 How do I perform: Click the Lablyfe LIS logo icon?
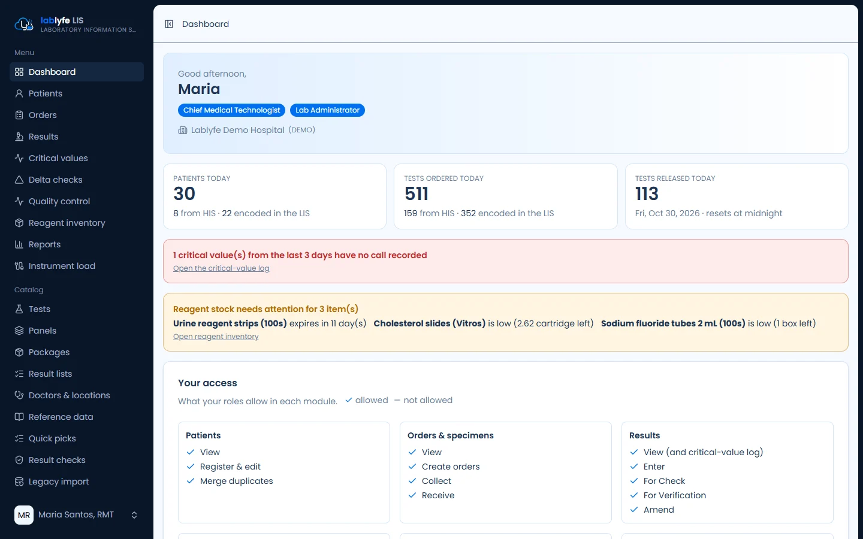pyautogui.click(x=24, y=24)
